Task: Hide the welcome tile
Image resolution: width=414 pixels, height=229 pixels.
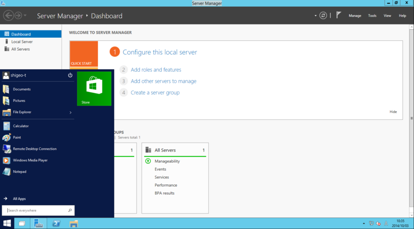Action: pyautogui.click(x=393, y=112)
